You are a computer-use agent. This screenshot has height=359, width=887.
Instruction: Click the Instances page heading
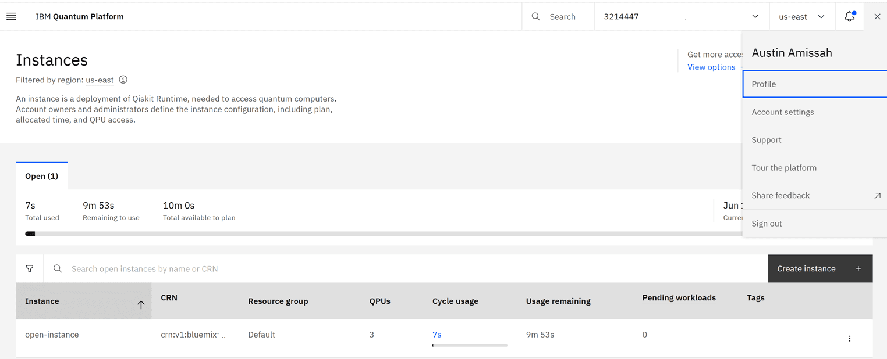pyautogui.click(x=52, y=60)
